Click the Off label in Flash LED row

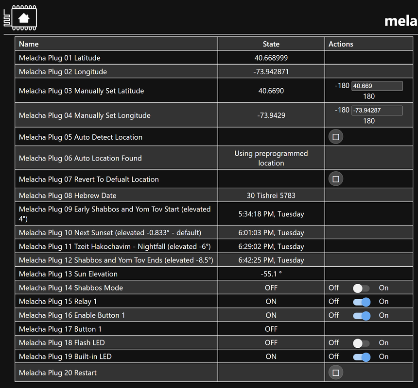pyautogui.click(x=333, y=343)
